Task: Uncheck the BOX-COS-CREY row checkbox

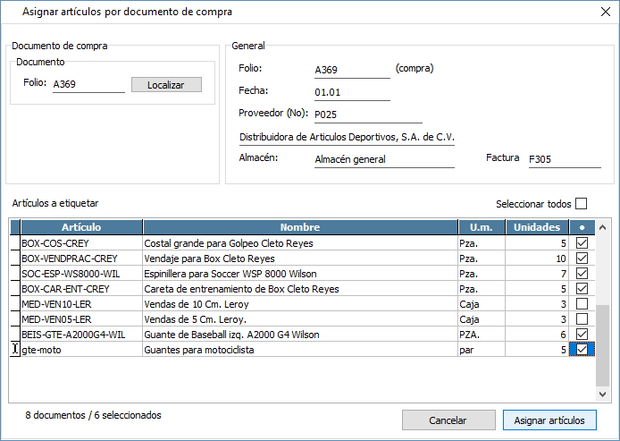Action: (x=582, y=243)
